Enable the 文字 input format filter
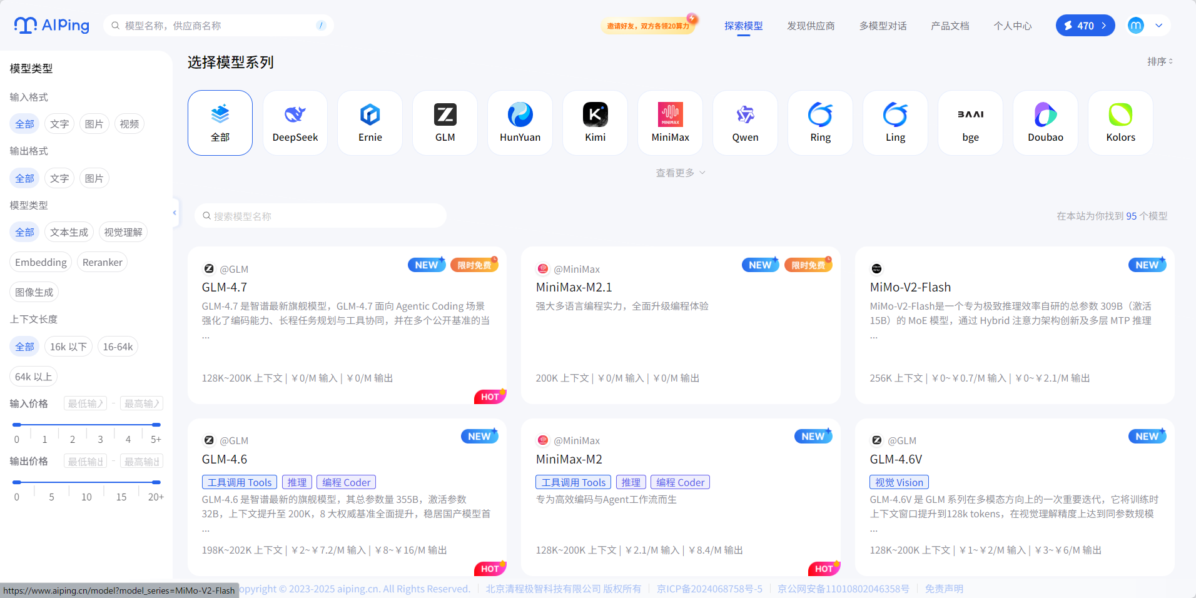This screenshot has height=598, width=1196. coord(59,123)
